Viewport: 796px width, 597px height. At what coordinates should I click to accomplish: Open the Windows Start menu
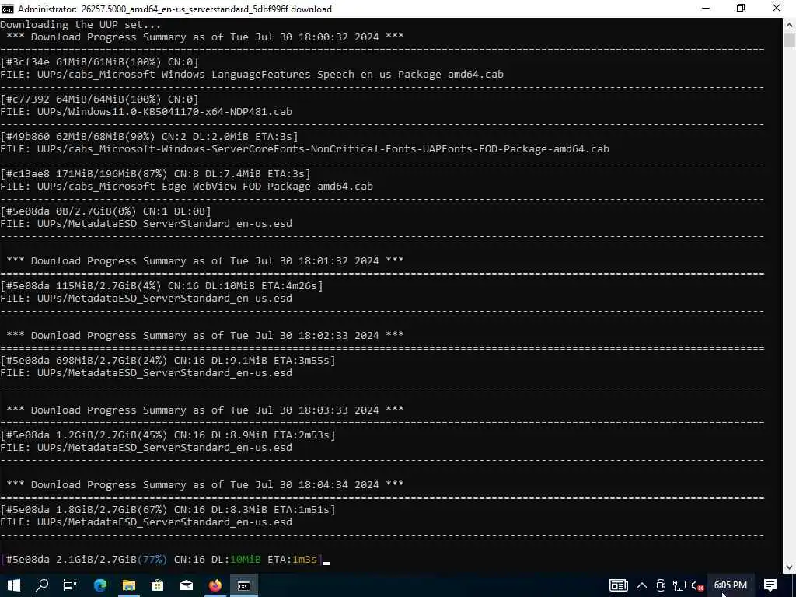pyautogui.click(x=14, y=585)
